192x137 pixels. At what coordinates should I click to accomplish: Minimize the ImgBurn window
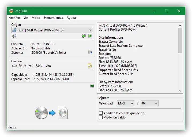coord(155,11)
